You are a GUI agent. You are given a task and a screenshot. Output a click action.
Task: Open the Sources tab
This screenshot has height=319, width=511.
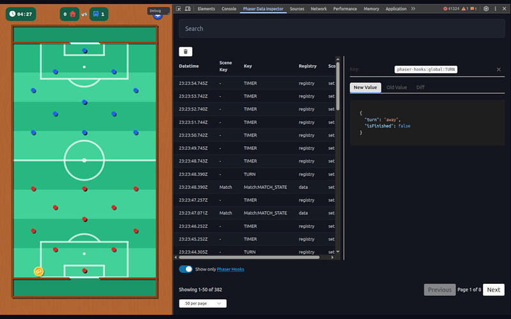[297, 9]
